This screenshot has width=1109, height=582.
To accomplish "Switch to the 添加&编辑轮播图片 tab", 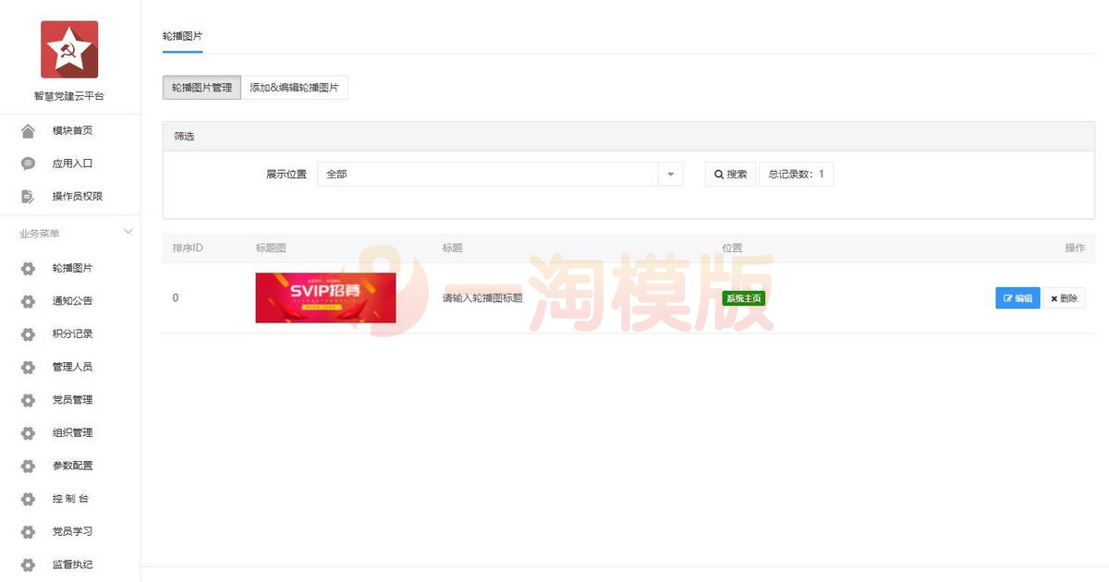I will [x=295, y=87].
